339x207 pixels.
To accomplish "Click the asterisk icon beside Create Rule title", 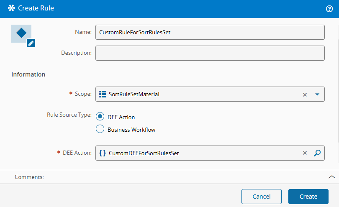I will pos(11,8).
